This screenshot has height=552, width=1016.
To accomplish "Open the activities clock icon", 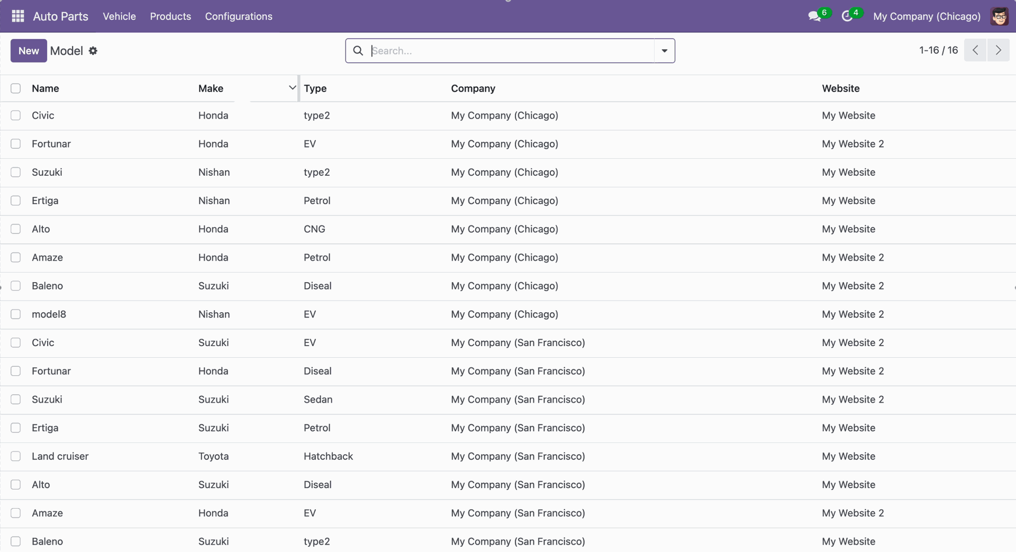I will pos(847,16).
